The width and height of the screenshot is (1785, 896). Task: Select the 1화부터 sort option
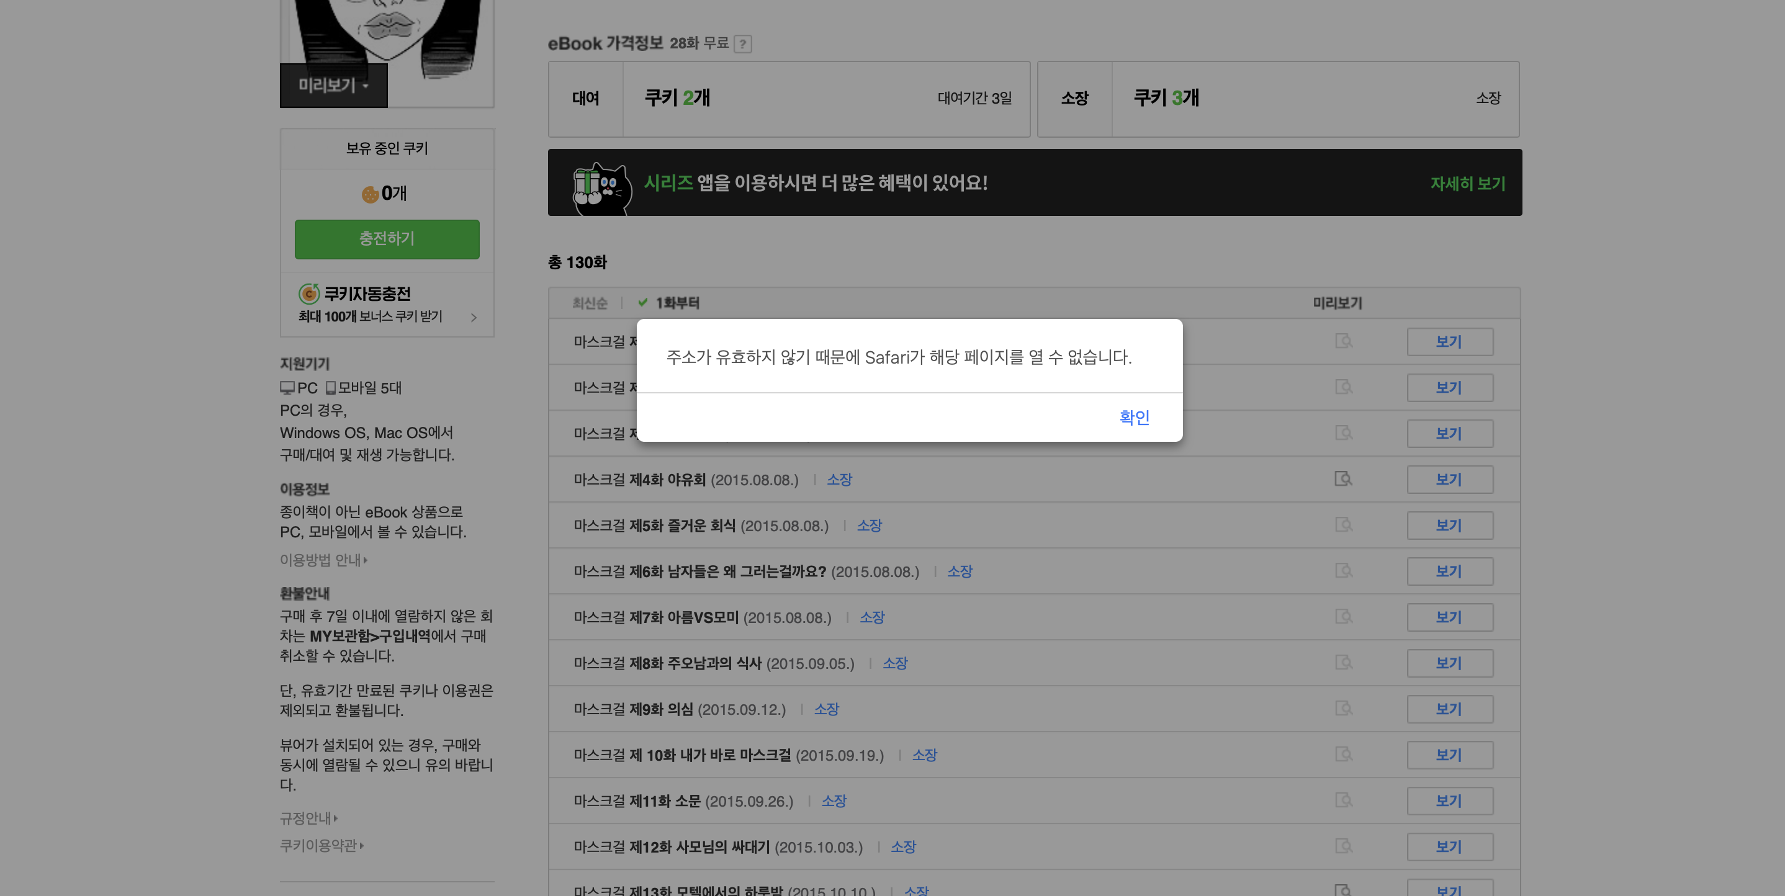pyautogui.click(x=677, y=303)
